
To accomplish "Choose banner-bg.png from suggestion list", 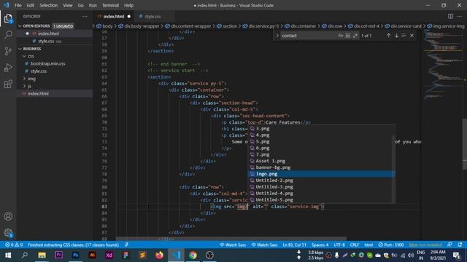I will (321, 167).
